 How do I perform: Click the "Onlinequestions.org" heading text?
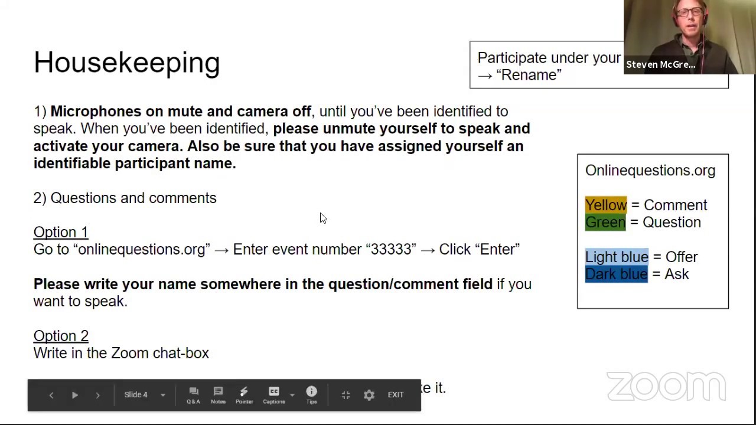(x=650, y=171)
